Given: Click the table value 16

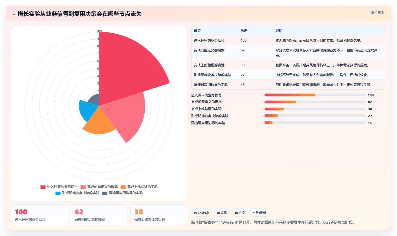Looking at the screenshot, I should point(243,85).
